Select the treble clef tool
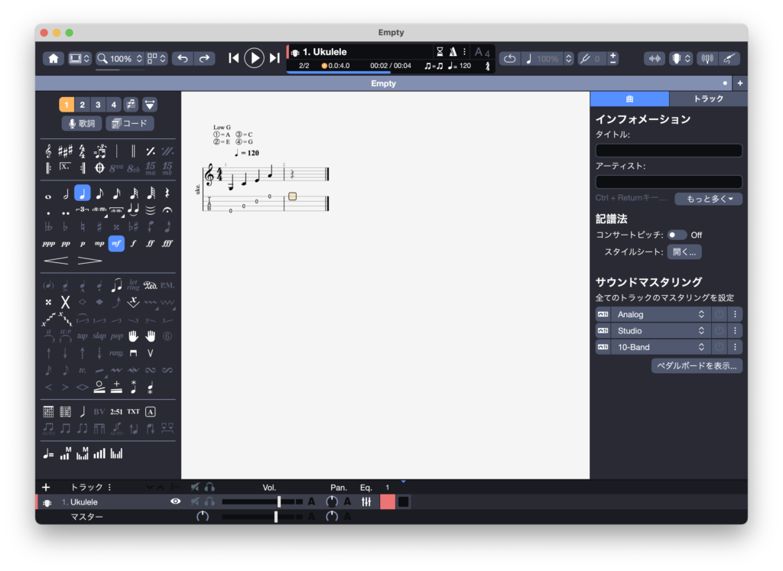The width and height of the screenshot is (783, 571). click(x=49, y=151)
